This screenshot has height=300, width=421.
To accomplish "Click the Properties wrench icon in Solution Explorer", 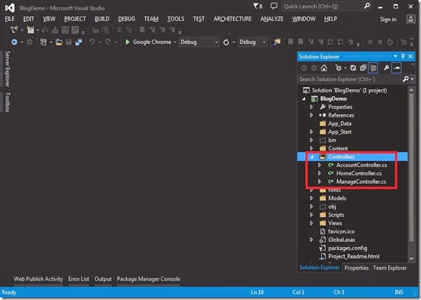I will [x=386, y=68].
